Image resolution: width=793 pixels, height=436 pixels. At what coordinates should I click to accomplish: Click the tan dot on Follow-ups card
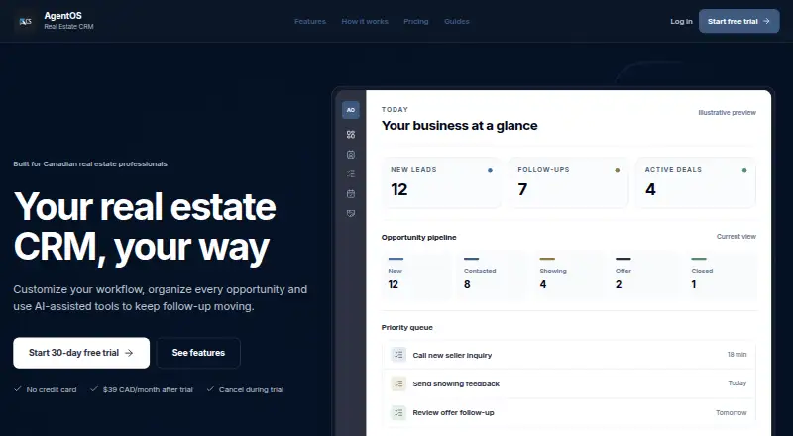[x=617, y=170]
